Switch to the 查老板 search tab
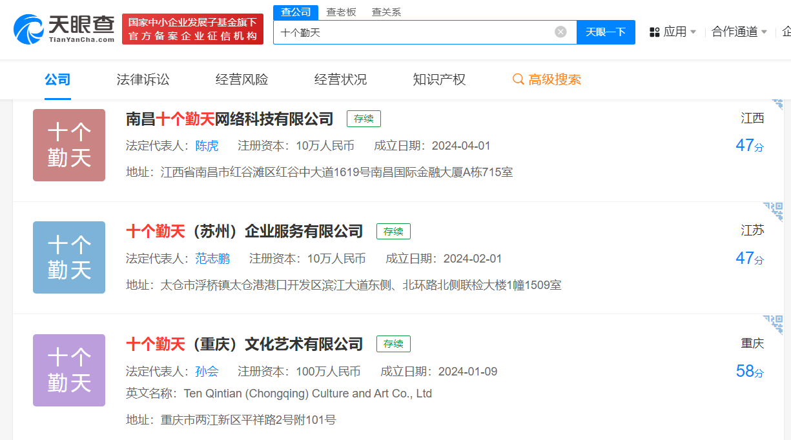 coord(341,12)
